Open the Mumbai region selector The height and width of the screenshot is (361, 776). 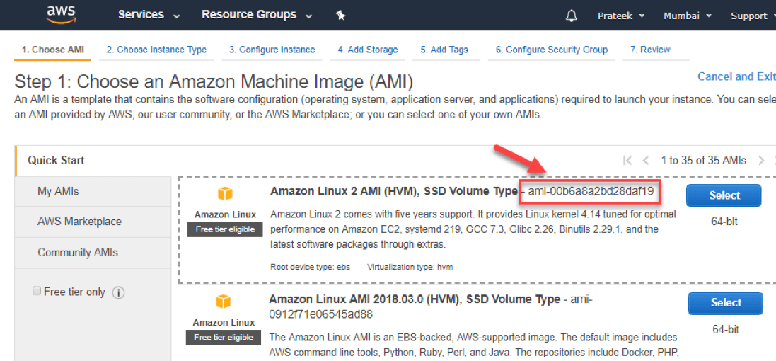[x=687, y=16]
